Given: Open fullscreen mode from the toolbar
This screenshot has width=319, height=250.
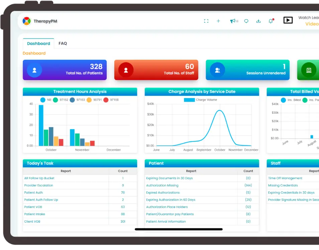Looking at the screenshot, I should click(x=206, y=21).
